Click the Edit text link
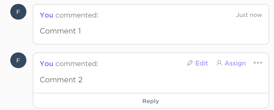Image resolution: width=274 pixels, height=110 pixels. pos(202,63)
